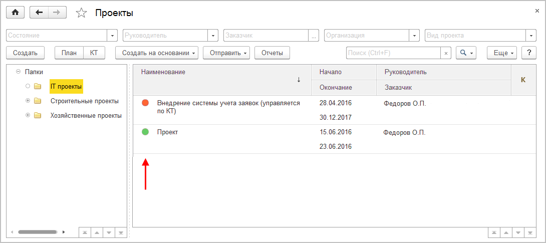This screenshot has height=243, width=546.
Task: Expand the Хозяйственные проекты folder node
Action: coord(28,115)
